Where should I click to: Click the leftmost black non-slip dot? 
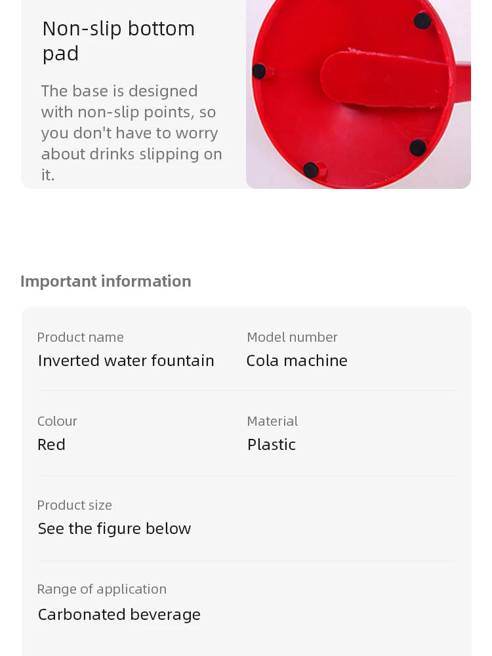tap(259, 72)
